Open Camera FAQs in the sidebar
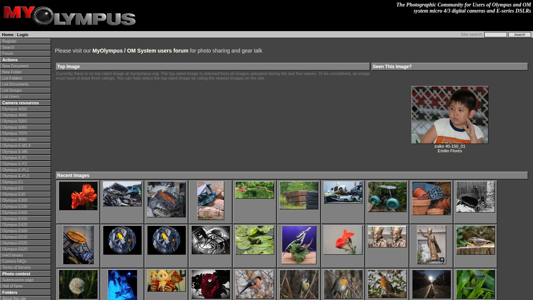 tap(26, 261)
